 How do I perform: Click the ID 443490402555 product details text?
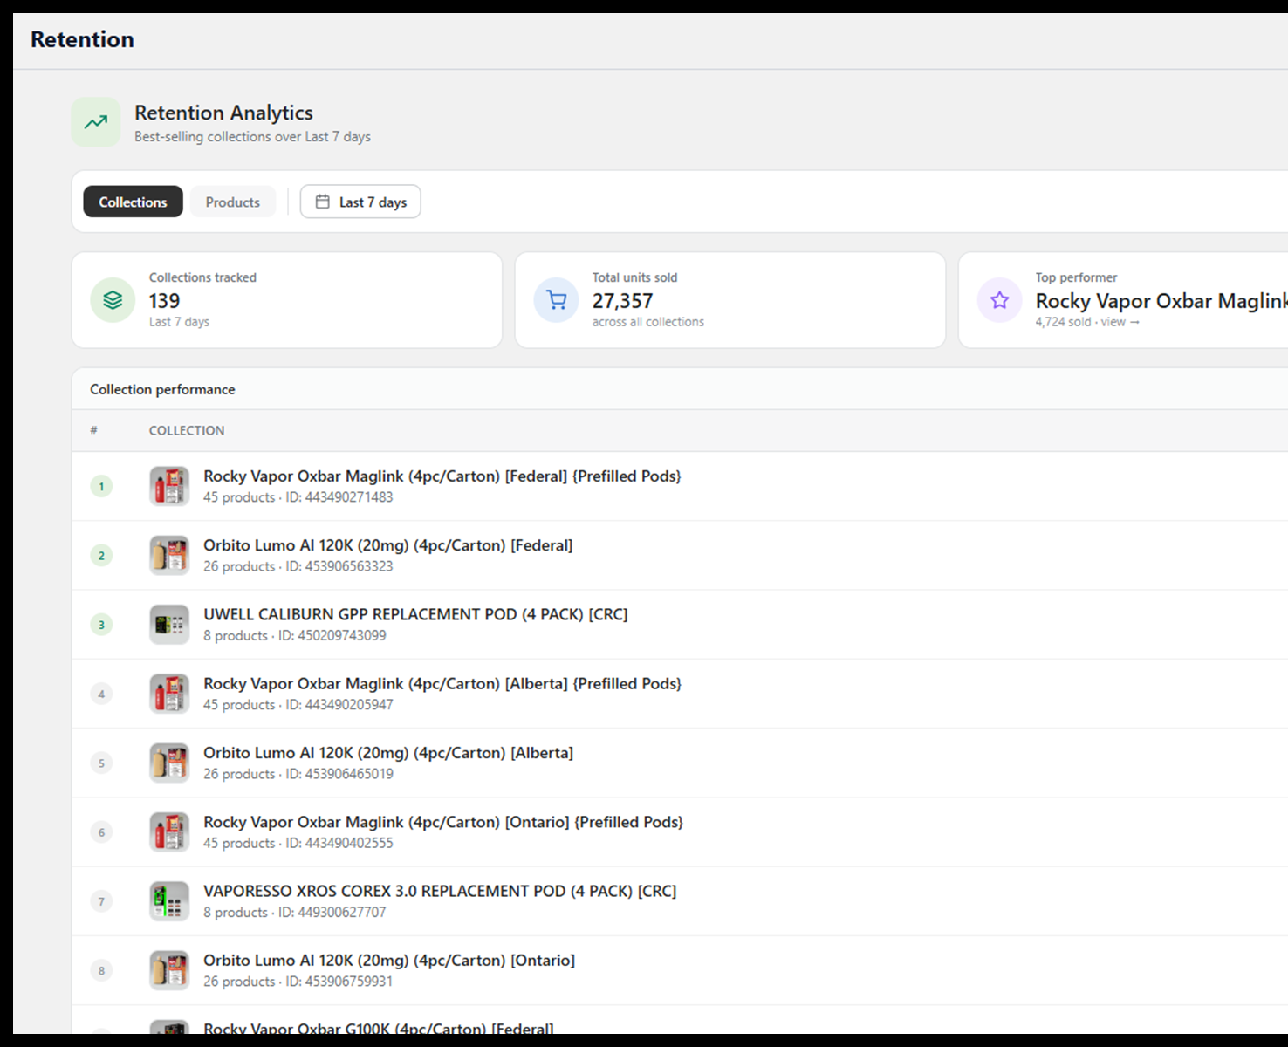coord(298,843)
